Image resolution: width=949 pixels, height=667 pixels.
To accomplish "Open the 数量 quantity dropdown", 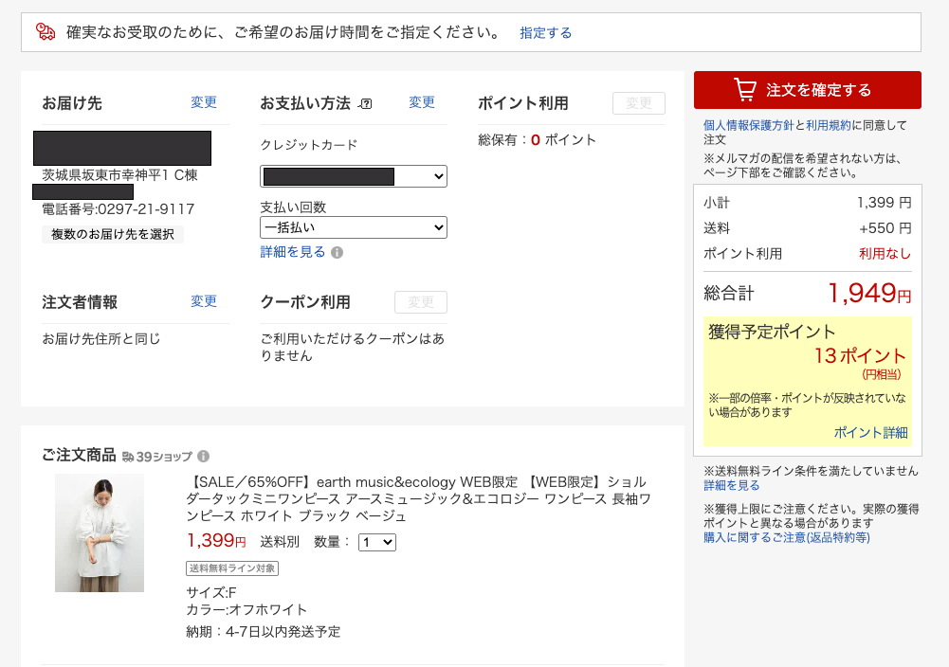I will (x=376, y=543).
